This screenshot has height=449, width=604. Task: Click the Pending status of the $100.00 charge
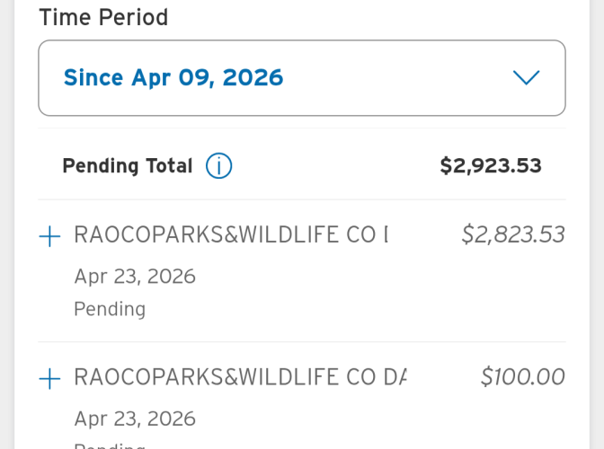point(110,445)
